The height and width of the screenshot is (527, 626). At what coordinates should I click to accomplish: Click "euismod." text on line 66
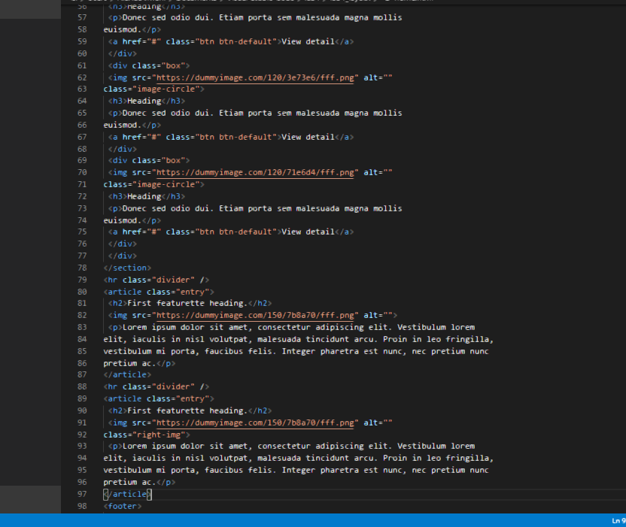(x=123, y=125)
